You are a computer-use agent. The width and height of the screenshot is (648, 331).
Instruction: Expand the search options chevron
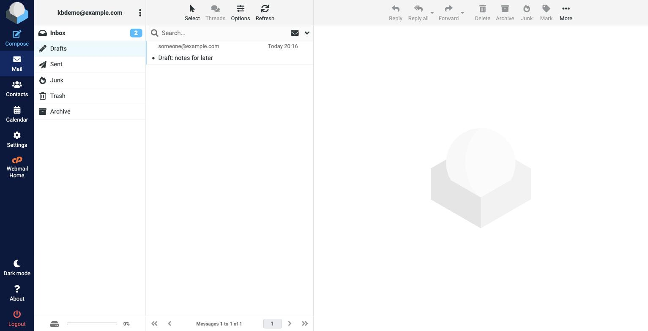click(x=307, y=33)
